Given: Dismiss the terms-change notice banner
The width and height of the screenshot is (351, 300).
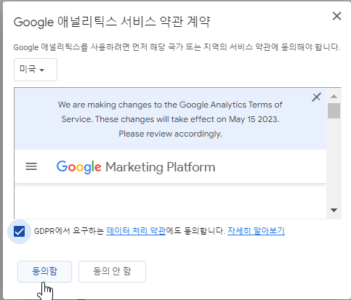Looking at the screenshot, I should tap(316, 97).
